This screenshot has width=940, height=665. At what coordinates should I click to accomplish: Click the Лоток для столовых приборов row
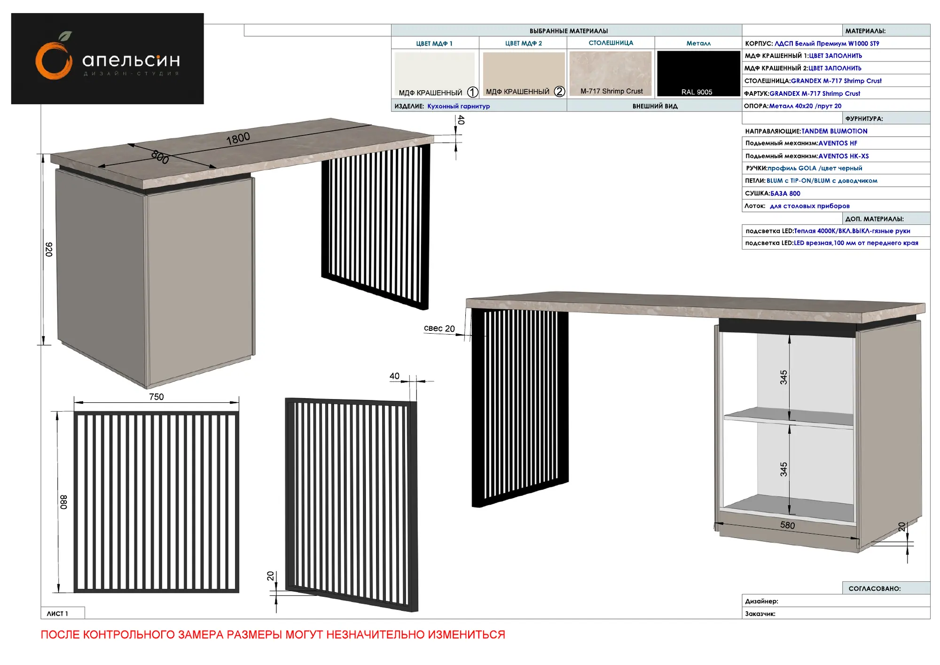pyautogui.click(x=836, y=206)
